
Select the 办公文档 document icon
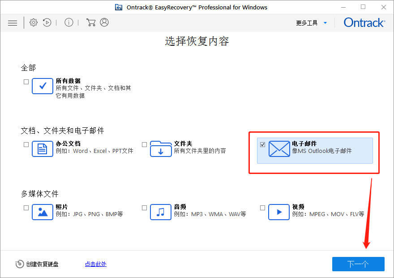(43, 149)
